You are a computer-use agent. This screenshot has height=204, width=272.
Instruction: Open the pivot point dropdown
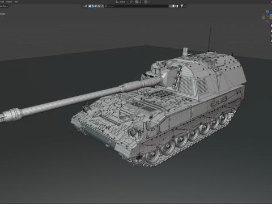131,2
